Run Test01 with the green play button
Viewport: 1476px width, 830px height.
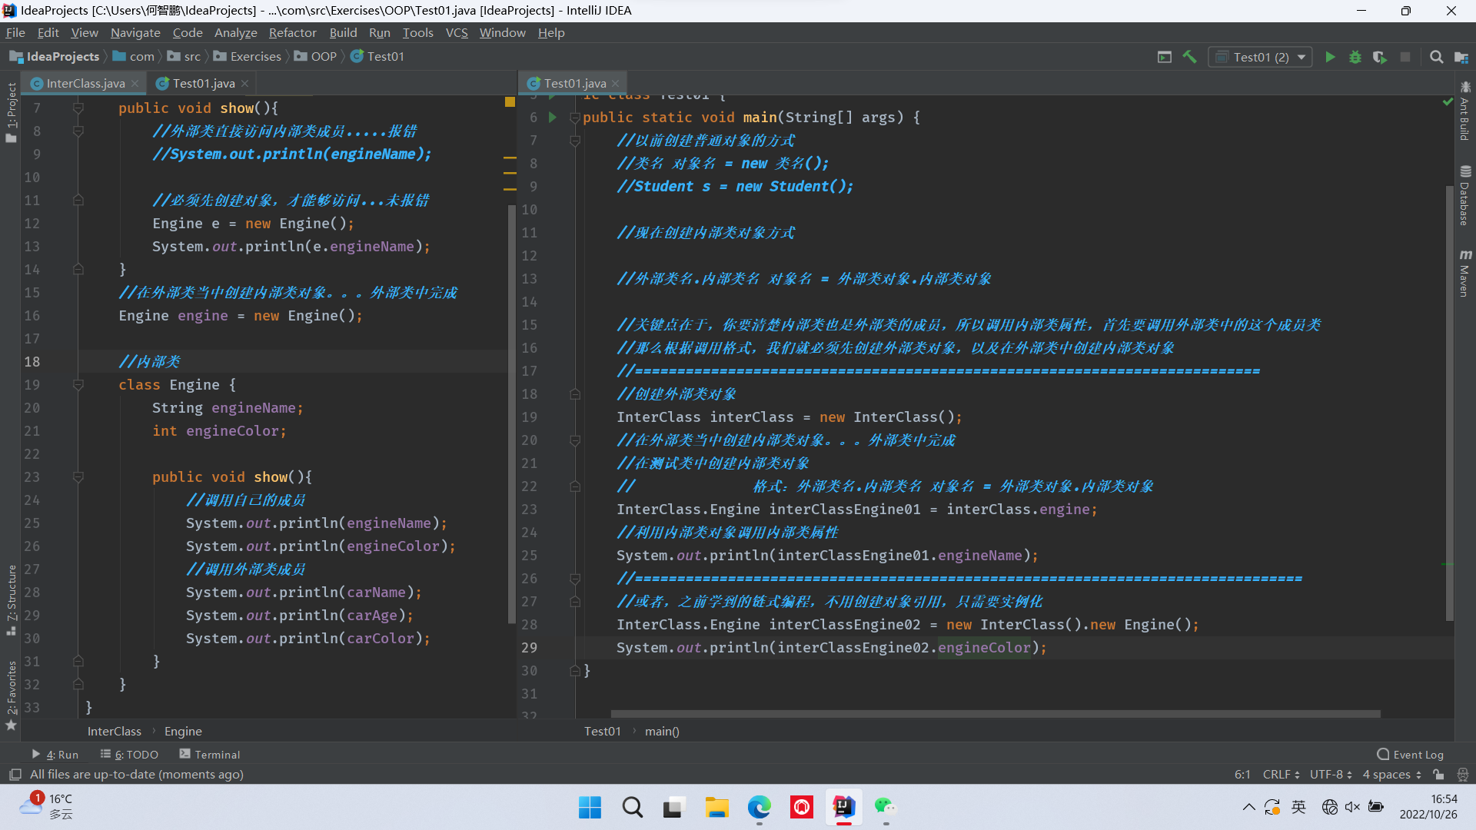(1330, 57)
